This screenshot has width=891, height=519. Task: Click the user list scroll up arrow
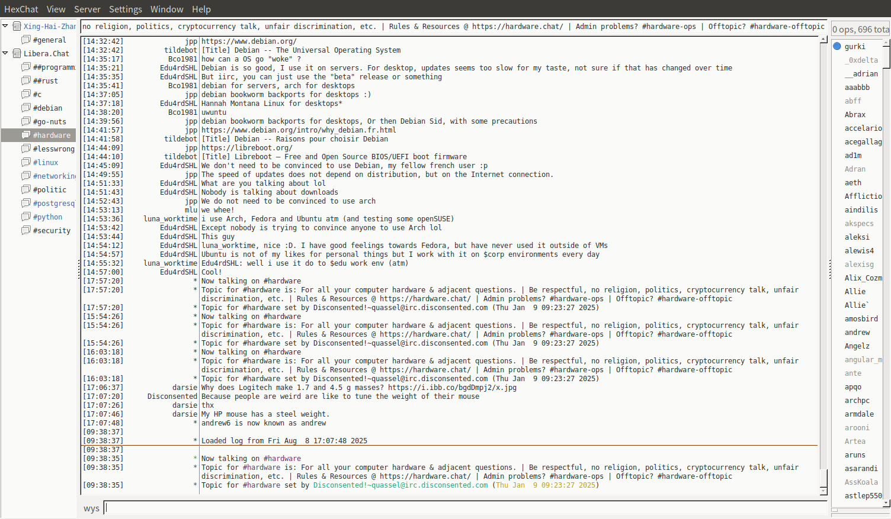click(887, 43)
